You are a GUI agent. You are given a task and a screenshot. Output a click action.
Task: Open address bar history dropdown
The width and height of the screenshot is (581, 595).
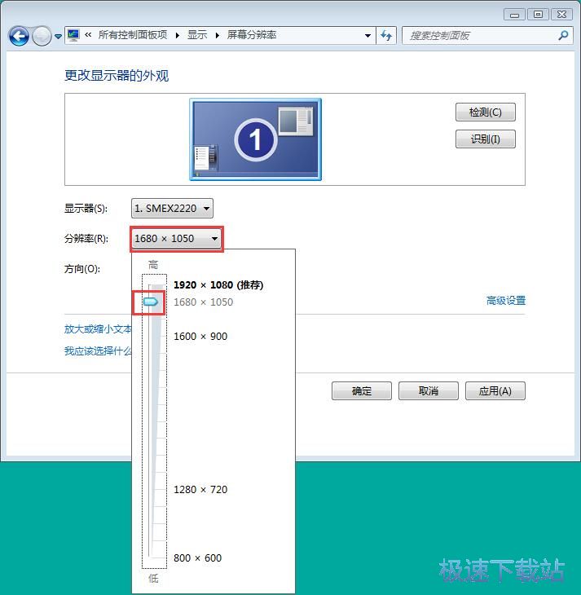pyautogui.click(x=368, y=36)
